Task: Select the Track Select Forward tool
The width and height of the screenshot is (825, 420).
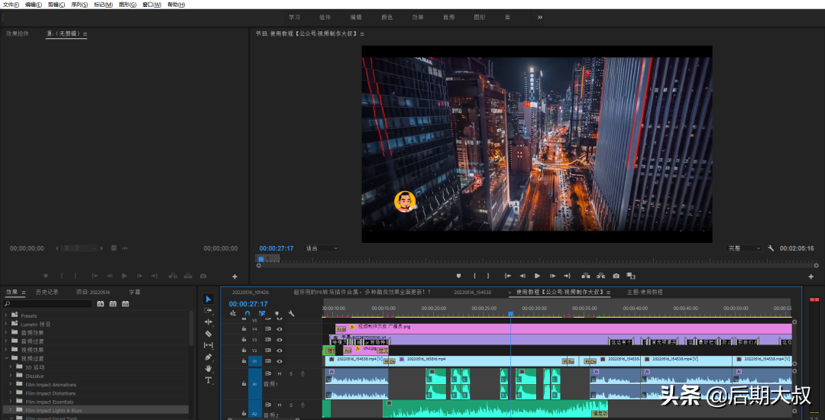Action: (209, 310)
